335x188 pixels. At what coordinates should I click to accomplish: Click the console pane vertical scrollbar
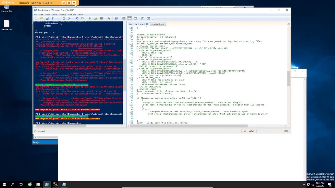(x=124, y=74)
